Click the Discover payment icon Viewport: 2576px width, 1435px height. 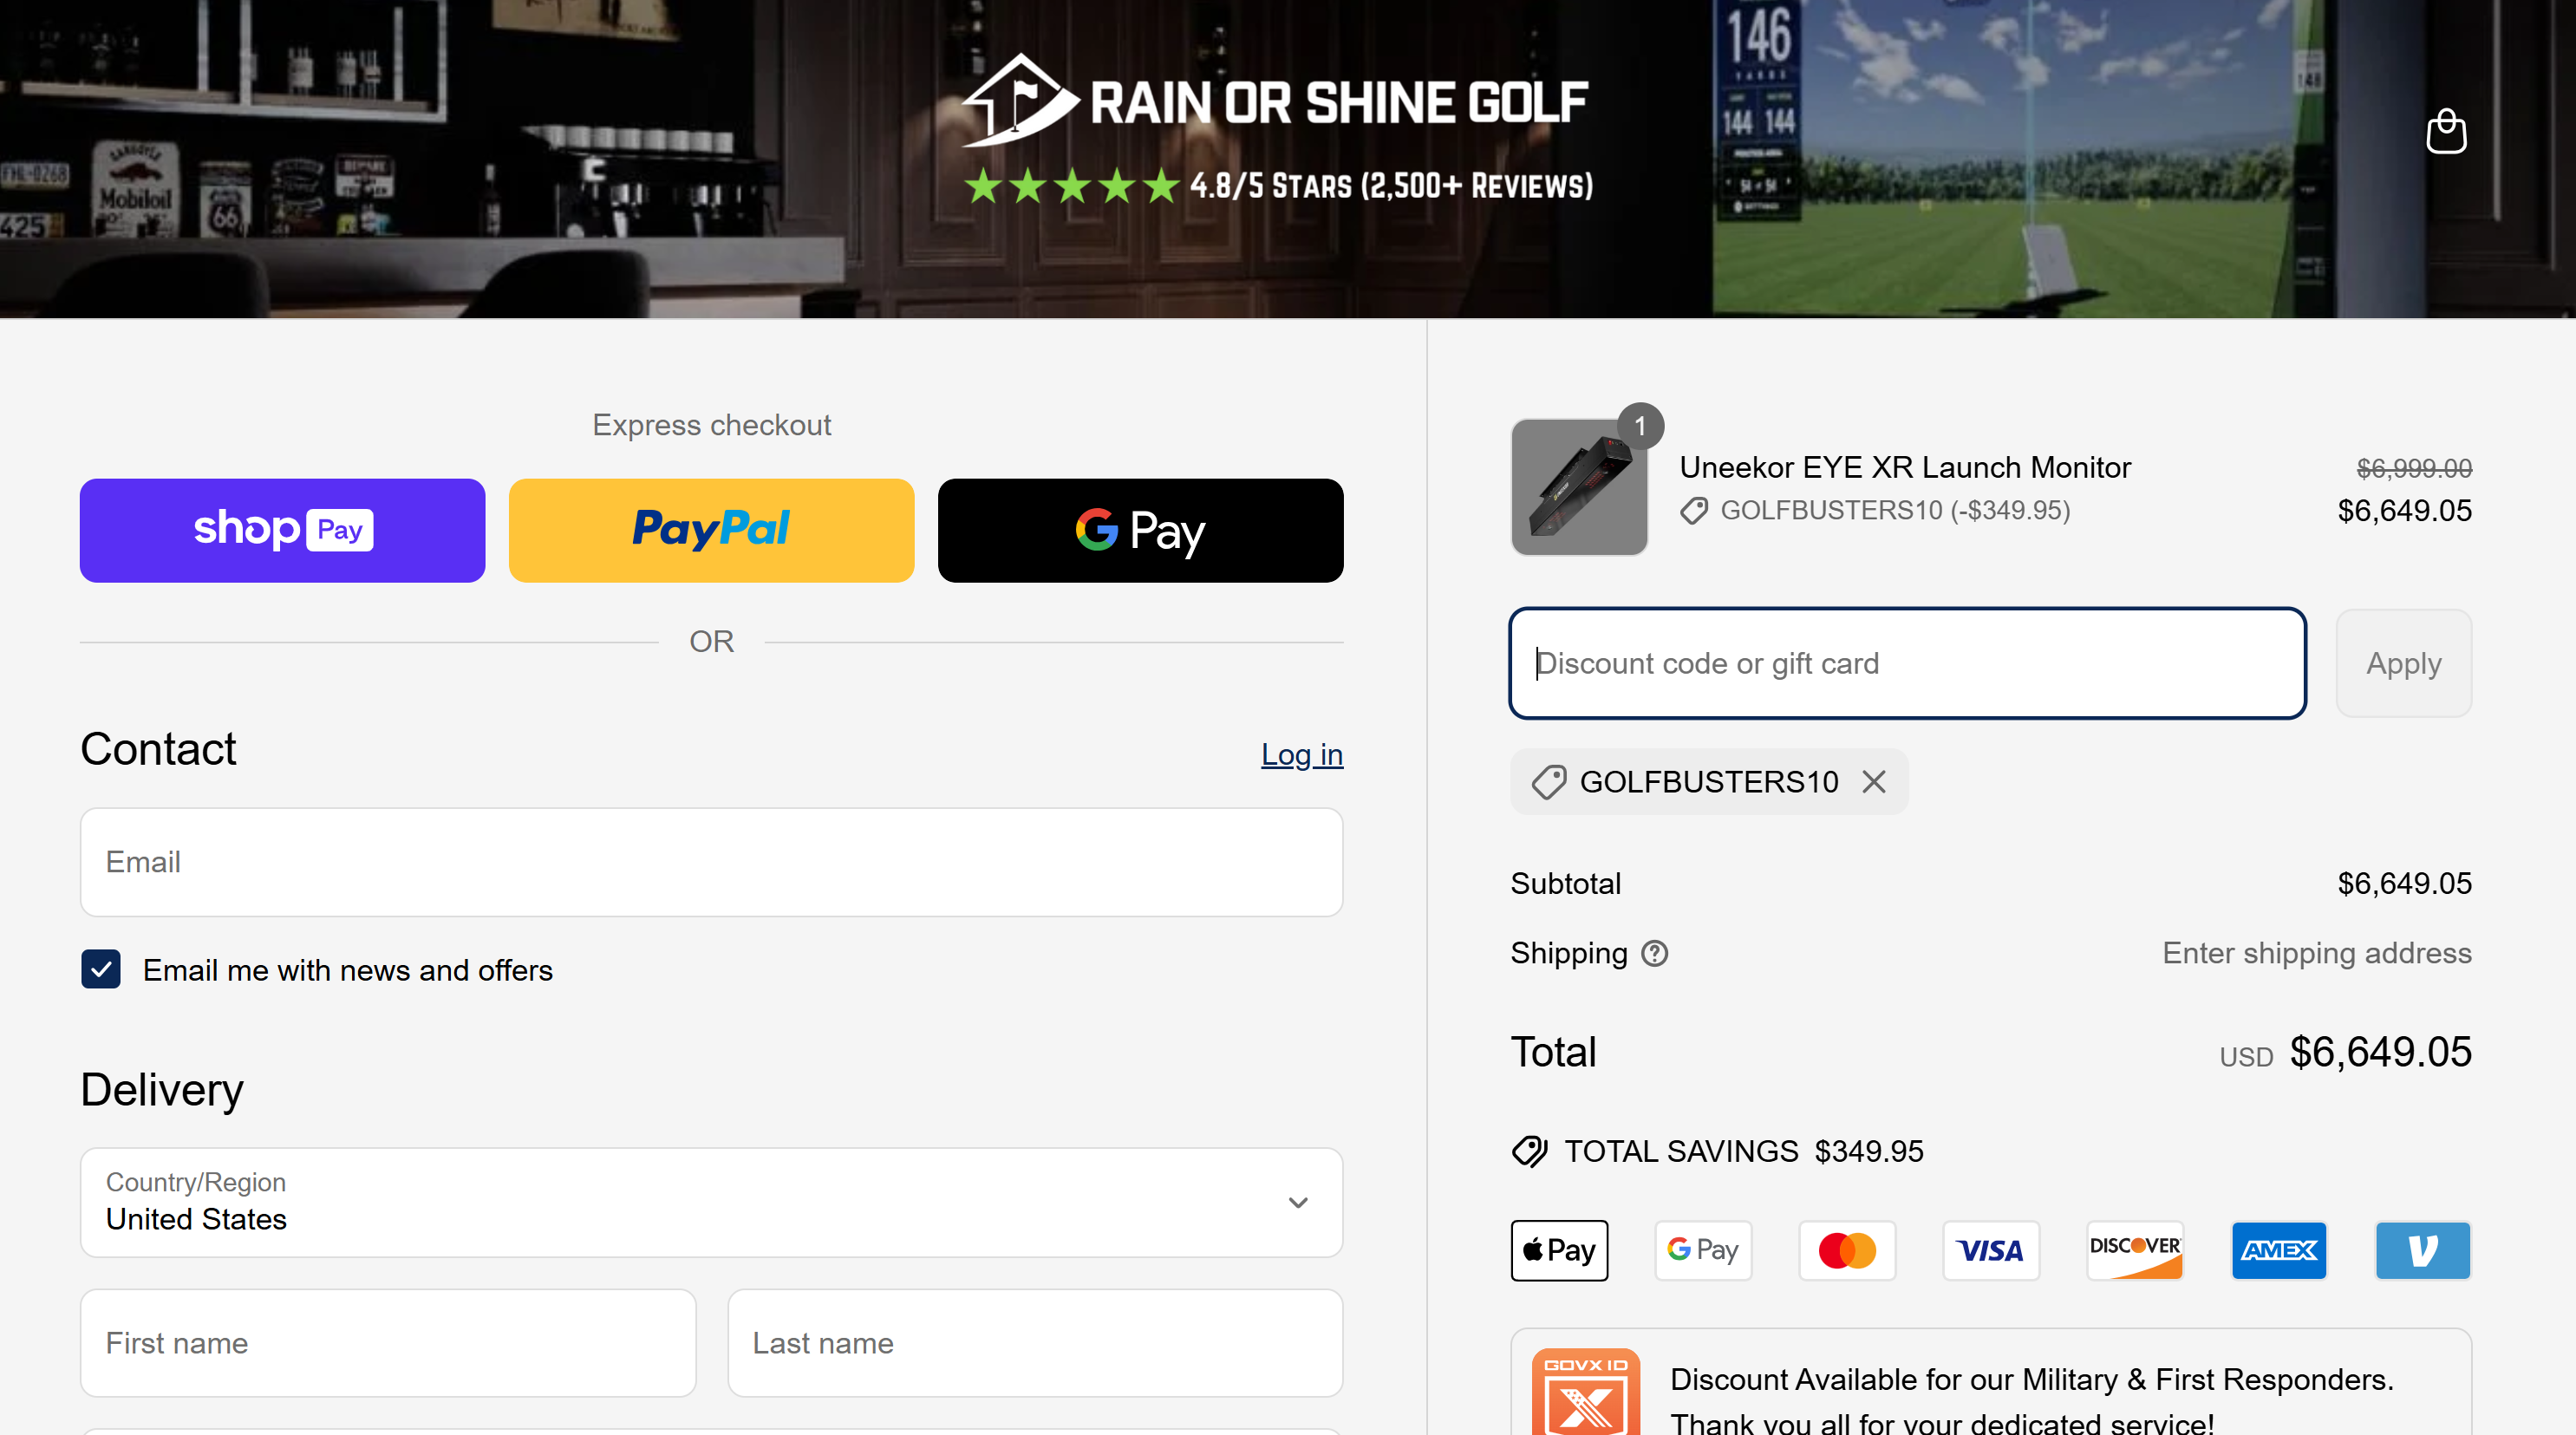tap(2135, 1250)
